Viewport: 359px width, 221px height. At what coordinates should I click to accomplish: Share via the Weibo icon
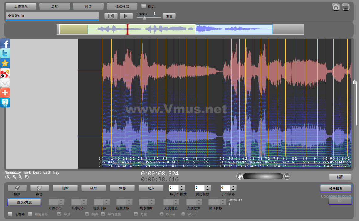tap(5, 73)
